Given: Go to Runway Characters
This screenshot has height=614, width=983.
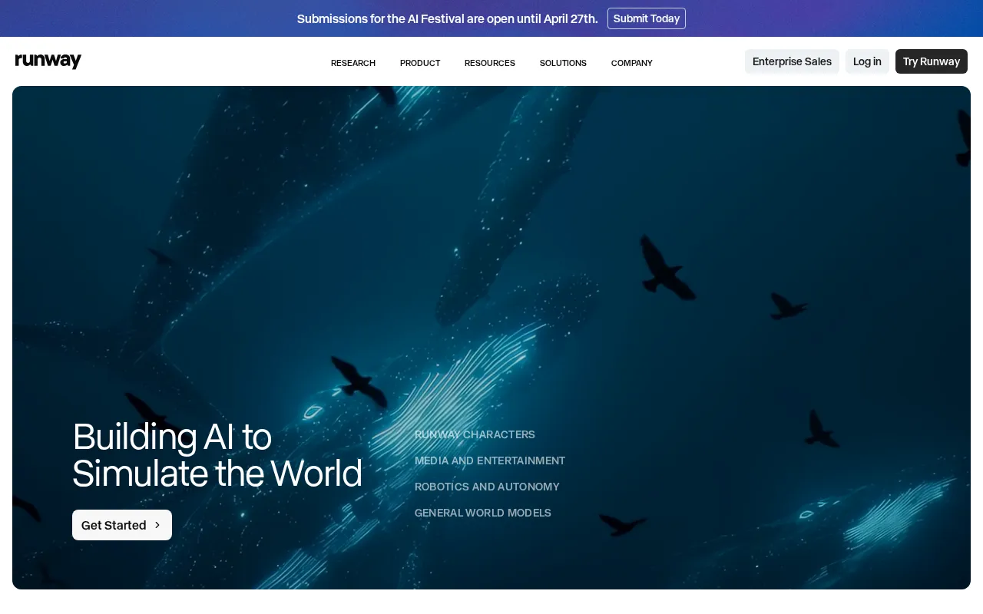Looking at the screenshot, I should point(475,434).
